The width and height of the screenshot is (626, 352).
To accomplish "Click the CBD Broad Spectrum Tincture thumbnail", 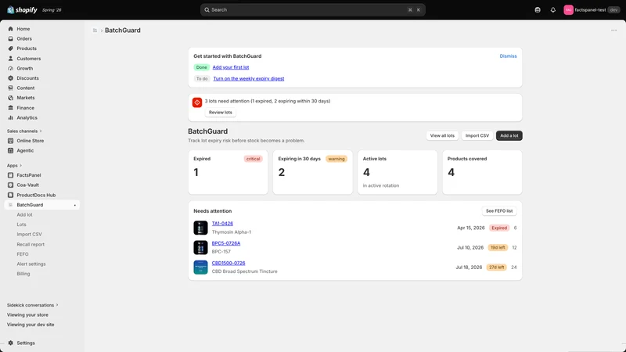I will click(x=200, y=268).
